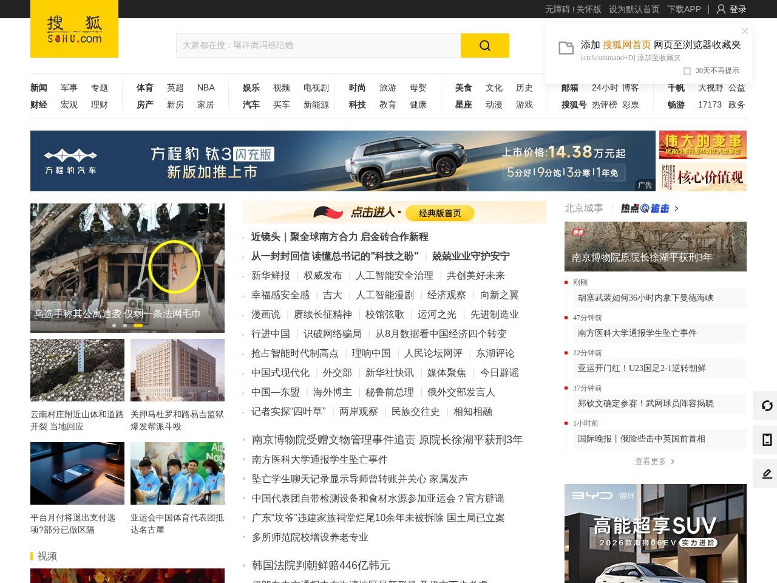Screen dimensions: 777x583
Task: Open the 方程豹 钛3 banner advertisement
Action: pos(343,161)
